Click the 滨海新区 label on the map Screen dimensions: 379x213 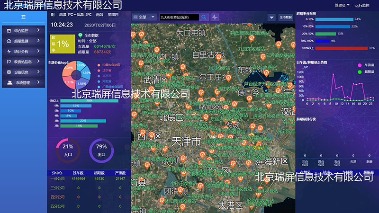(x=271, y=161)
